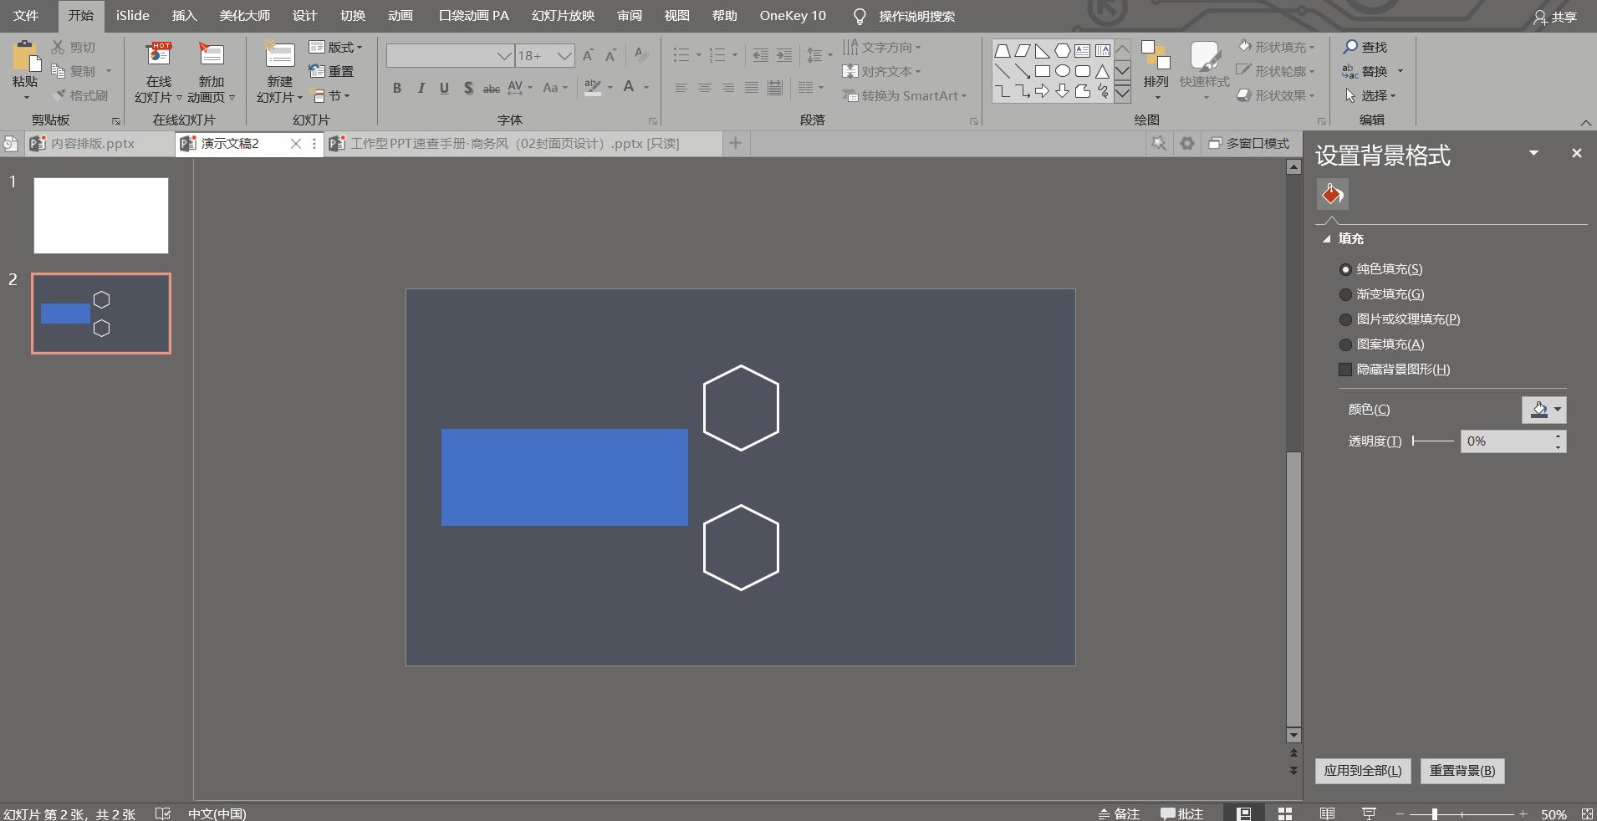Select Picture or texture fill radio button
Image resolution: width=1597 pixels, height=821 pixels.
(1345, 319)
